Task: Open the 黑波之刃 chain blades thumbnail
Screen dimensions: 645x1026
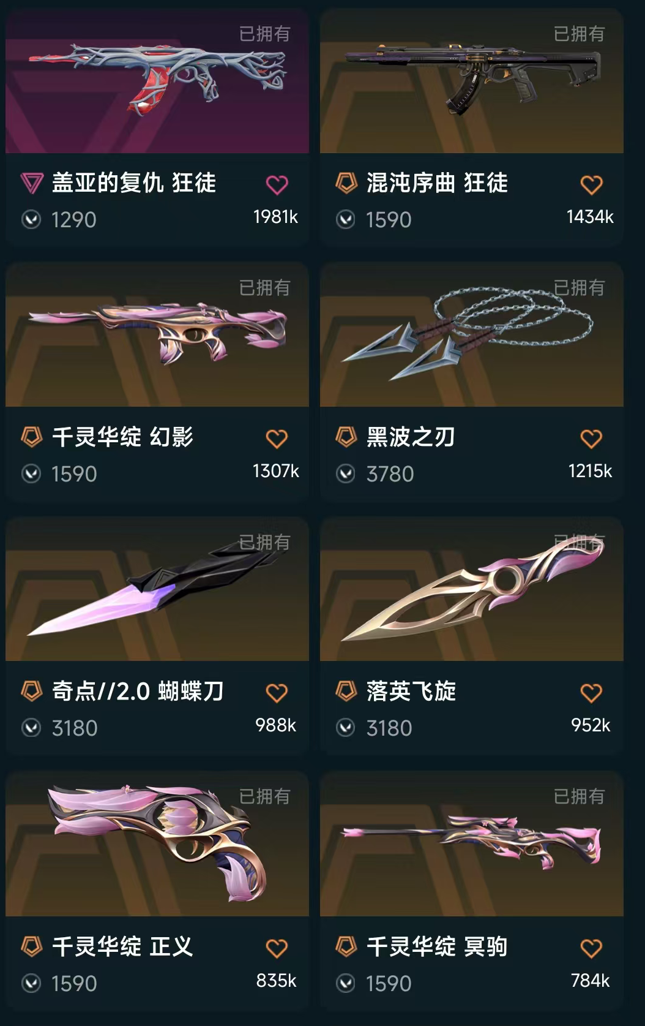Action: [472, 335]
